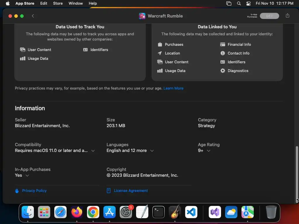Go back using the back chevron
The width and height of the screenshot is (299, 224).
tap(33, 16)
